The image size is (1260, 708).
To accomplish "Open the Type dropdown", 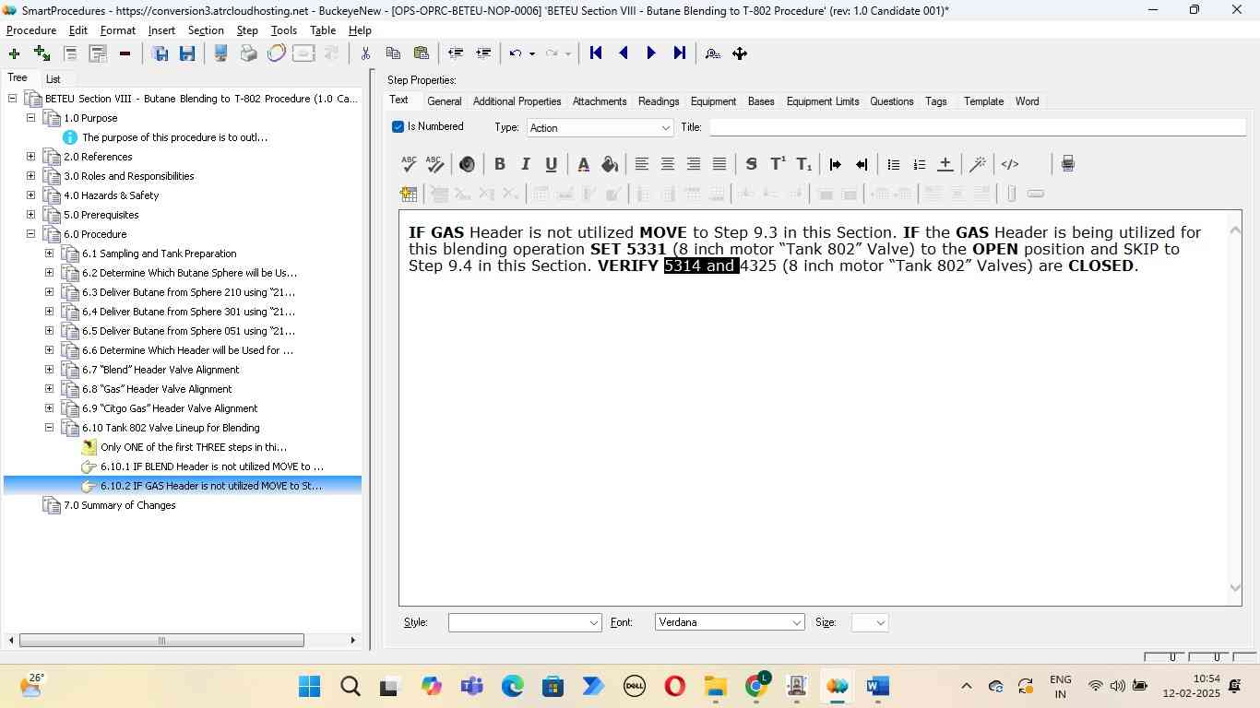I will pos(665,128).
